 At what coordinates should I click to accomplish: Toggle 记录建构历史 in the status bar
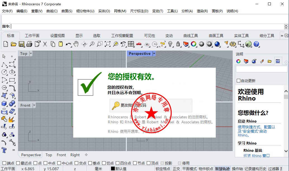(255, 168)
